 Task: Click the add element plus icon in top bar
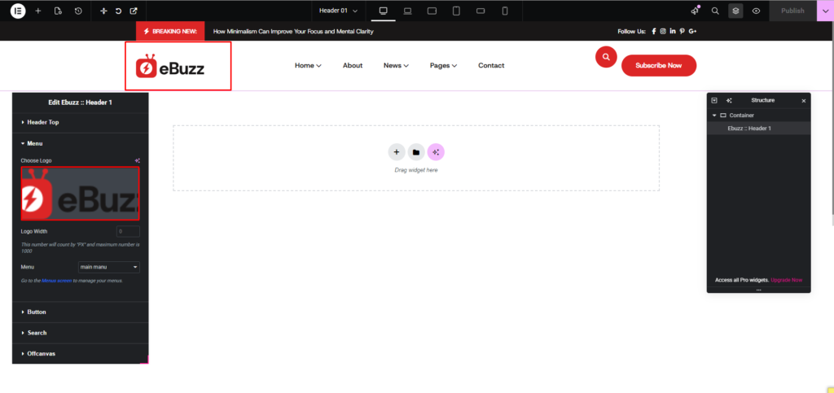[37, 11]
